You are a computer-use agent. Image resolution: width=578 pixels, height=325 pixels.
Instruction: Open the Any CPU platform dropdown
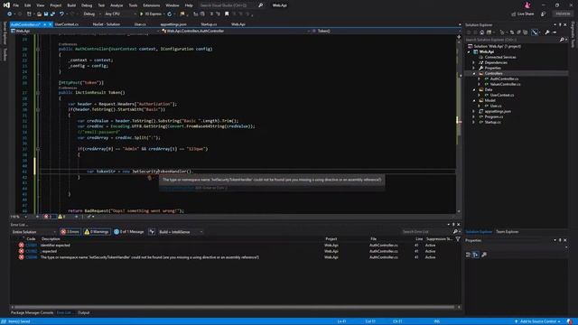point(120,14)
